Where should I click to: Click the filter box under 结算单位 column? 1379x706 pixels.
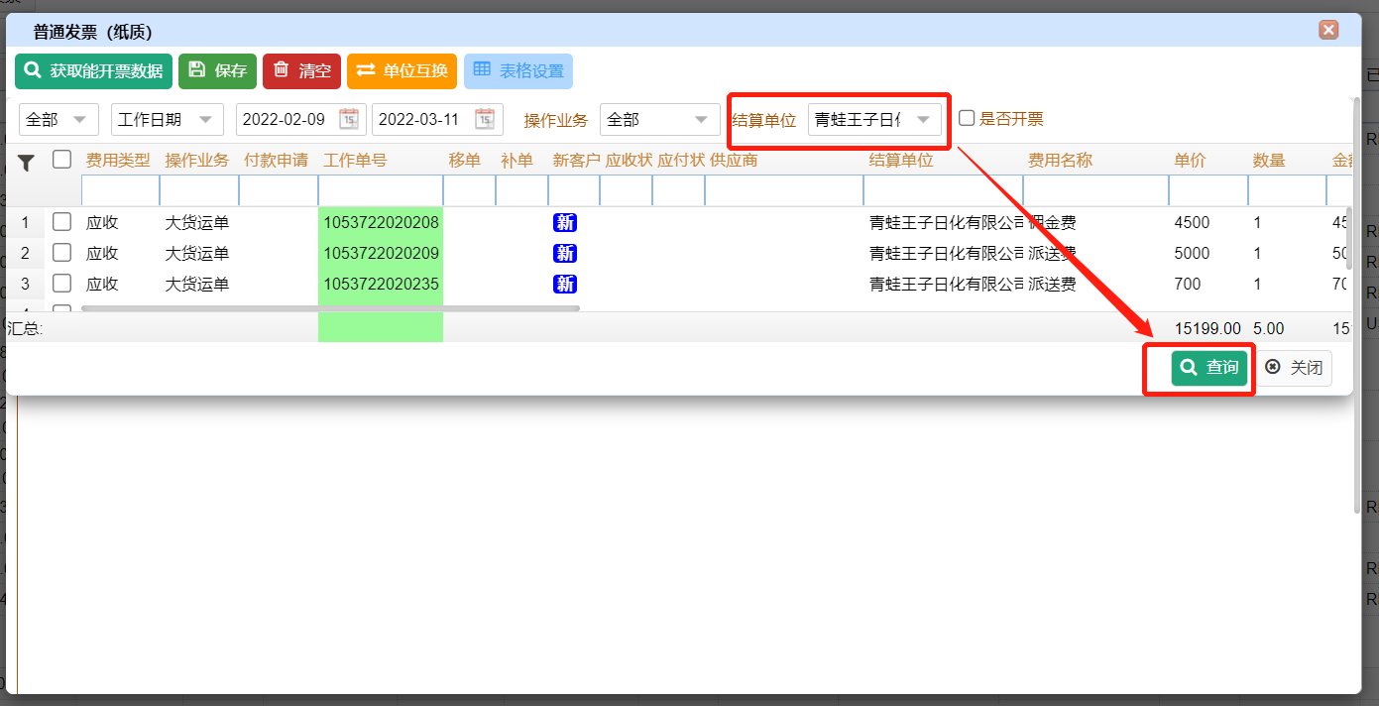pos(943,190)
